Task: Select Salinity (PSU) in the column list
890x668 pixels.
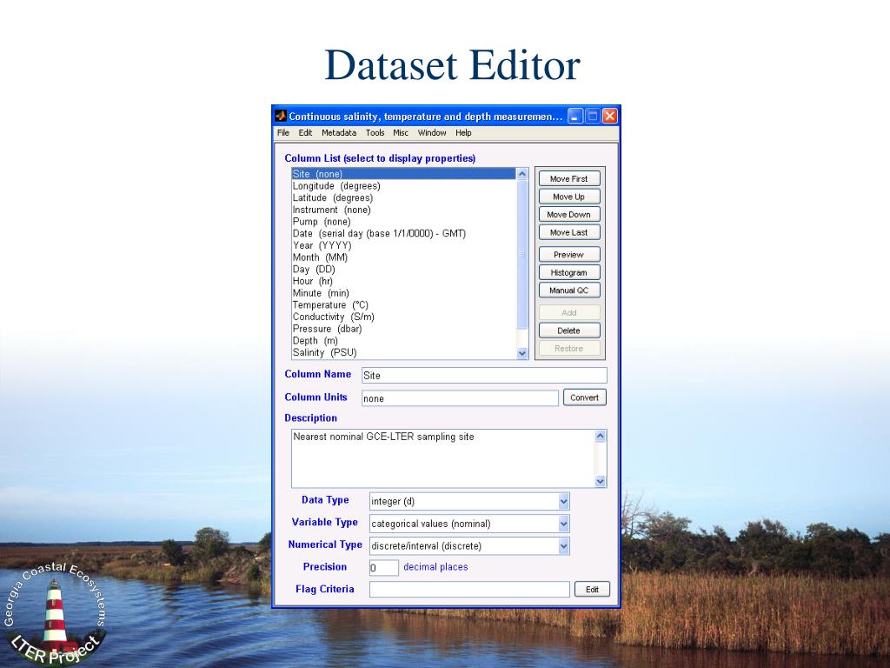Action: coord(403,353)
